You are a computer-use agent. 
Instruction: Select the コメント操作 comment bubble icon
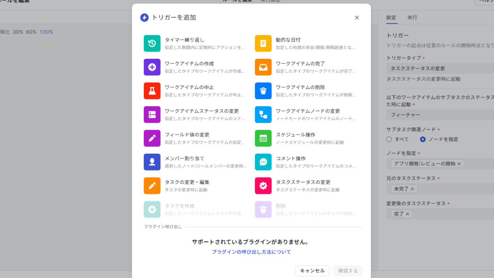click(x=263, y=162)
